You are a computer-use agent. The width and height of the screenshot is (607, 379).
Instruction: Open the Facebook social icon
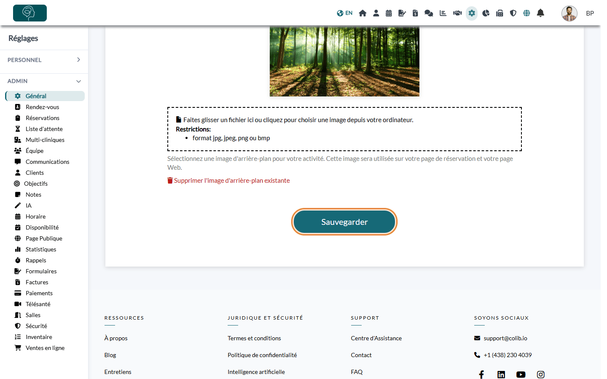click(481, 374)
